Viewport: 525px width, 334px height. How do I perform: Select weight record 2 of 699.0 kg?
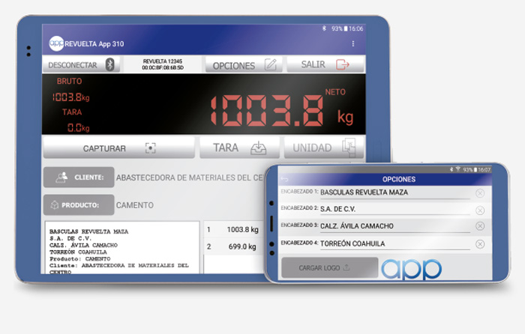(x=233, y=246)
